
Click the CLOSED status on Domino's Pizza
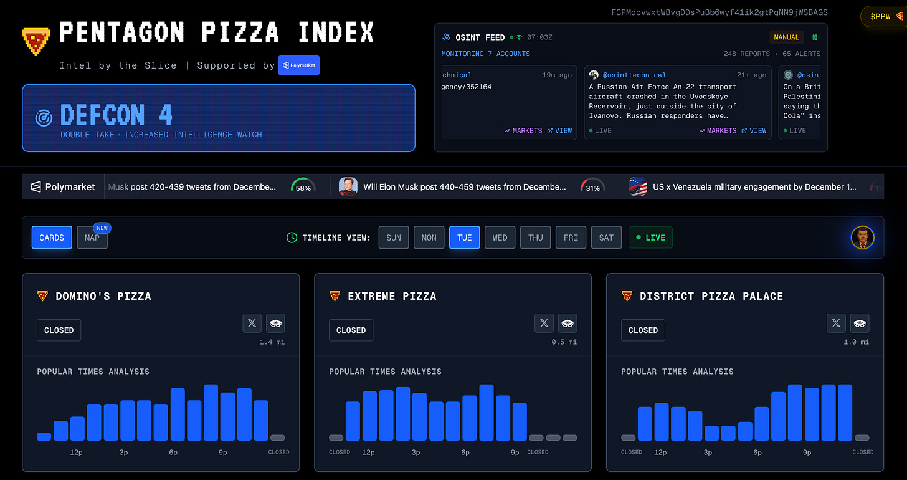[x=59, y=330]
